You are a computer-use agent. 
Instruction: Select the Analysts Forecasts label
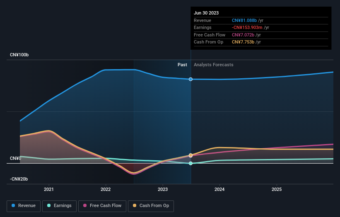tap(214, 65)
